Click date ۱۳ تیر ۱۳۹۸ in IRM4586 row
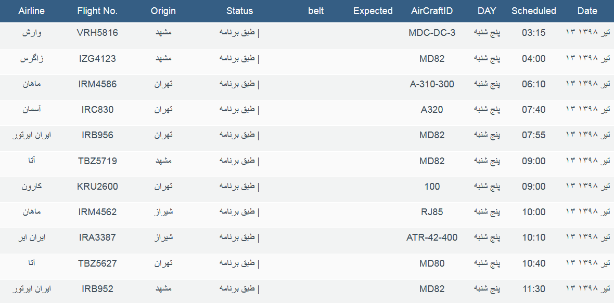This screenshot has width=614, height=303. (588, 84)
